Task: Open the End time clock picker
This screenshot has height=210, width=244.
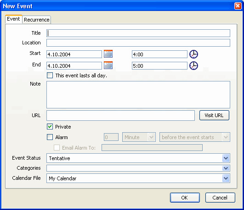Action: point(193,66)
